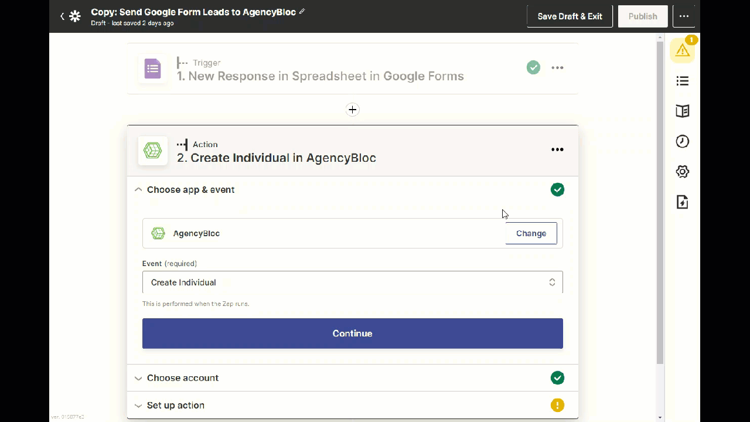Collapse the Choose app & event section
This screenshot has height=422, width=750.
point(352,190)
